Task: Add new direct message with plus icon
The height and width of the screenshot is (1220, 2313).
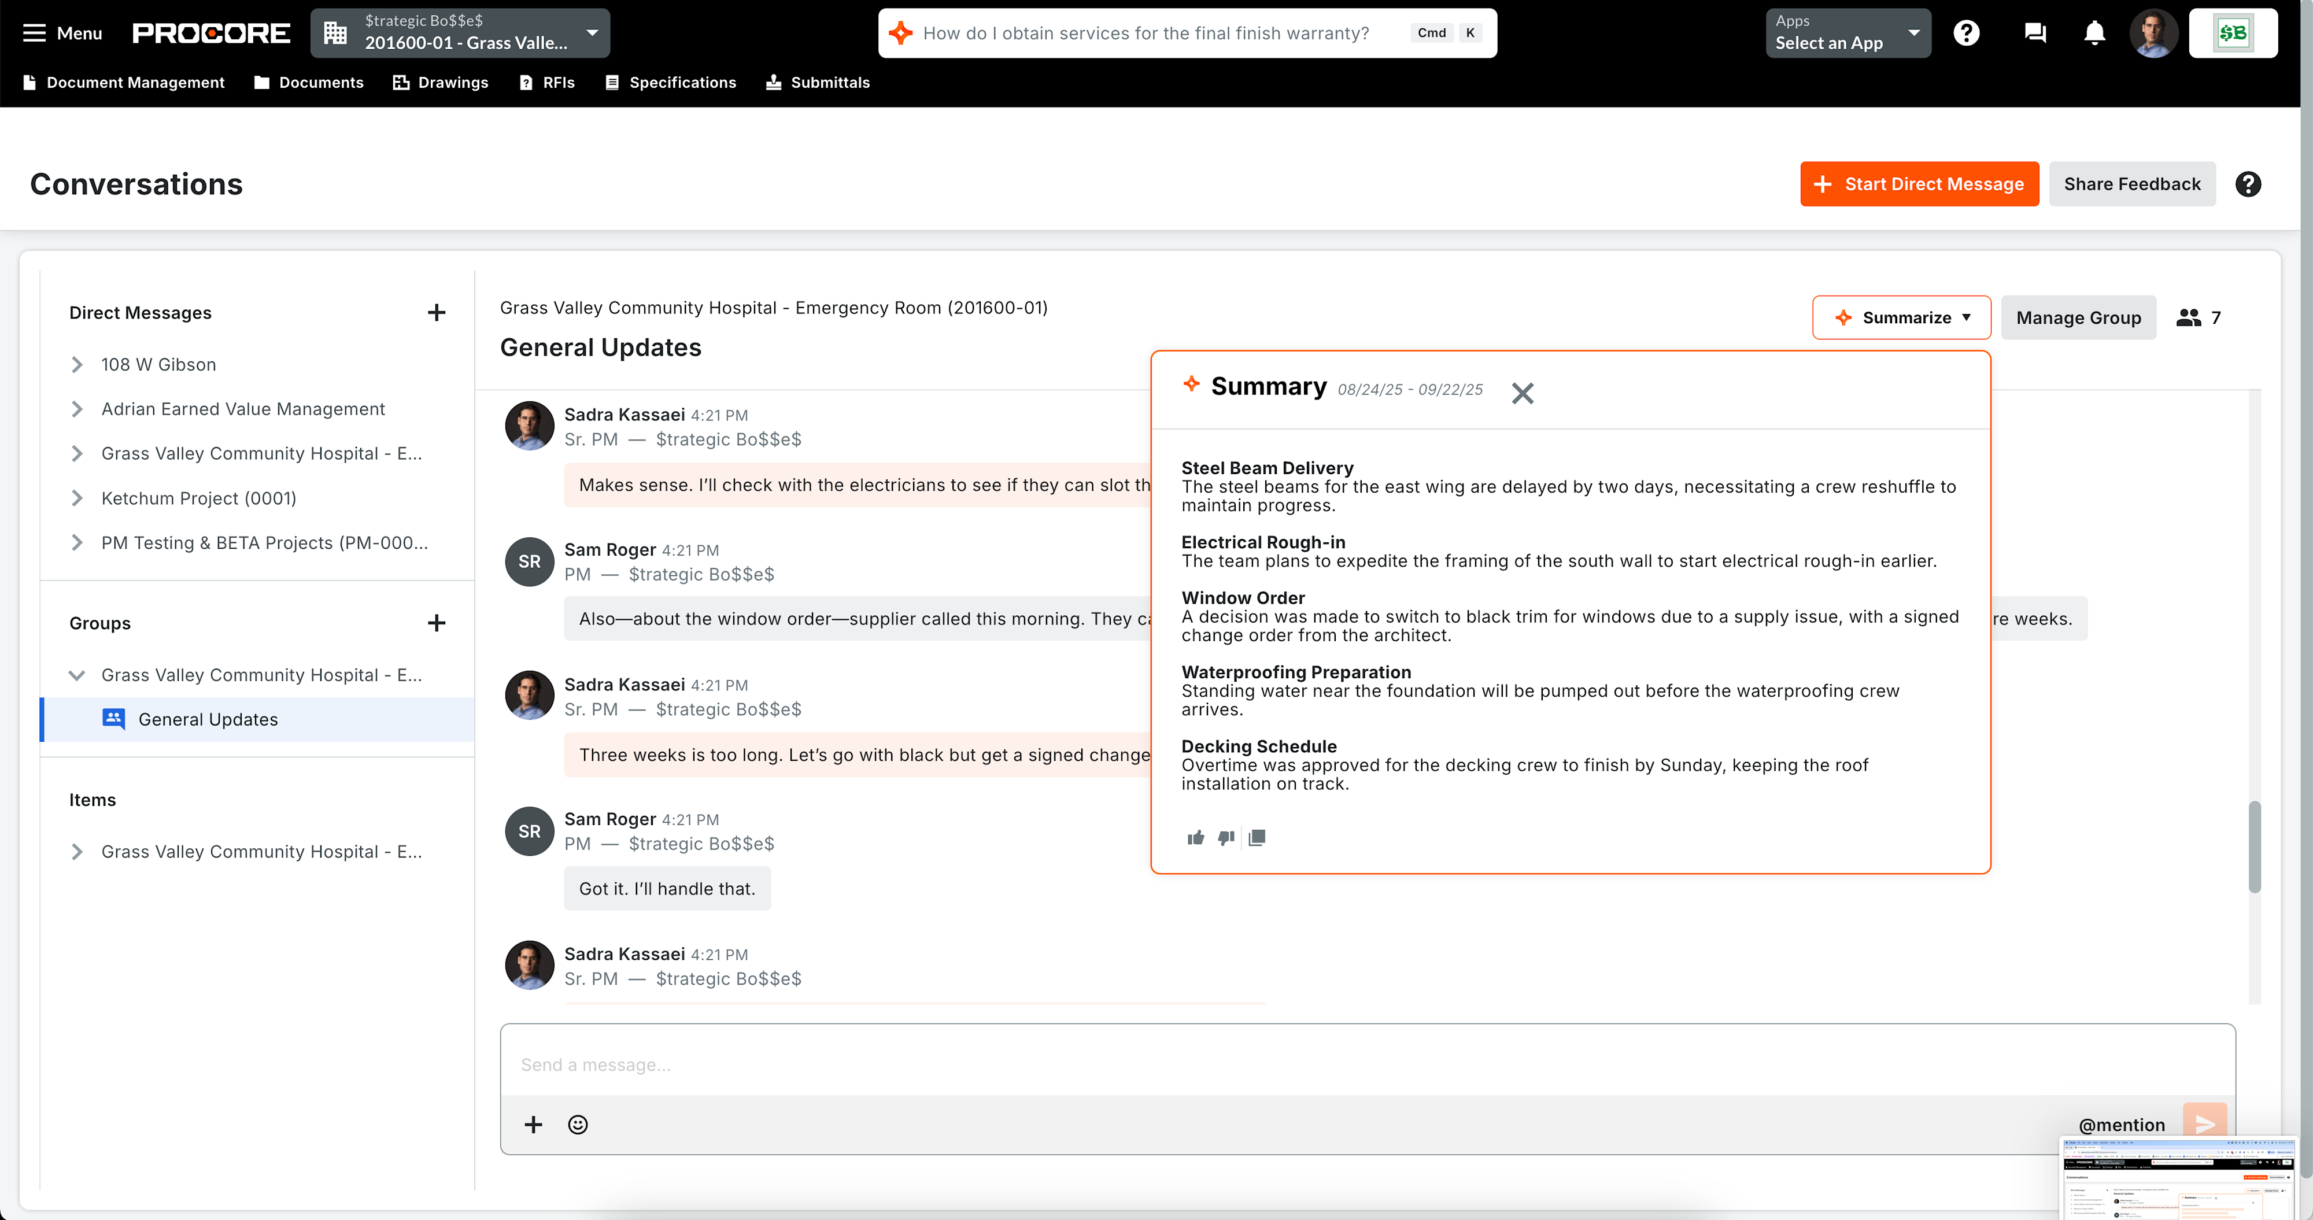Action: (x=437, y=312)
